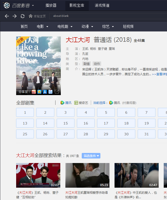
Task: Click director name 孔笙
Action: [x=85, y=54]
